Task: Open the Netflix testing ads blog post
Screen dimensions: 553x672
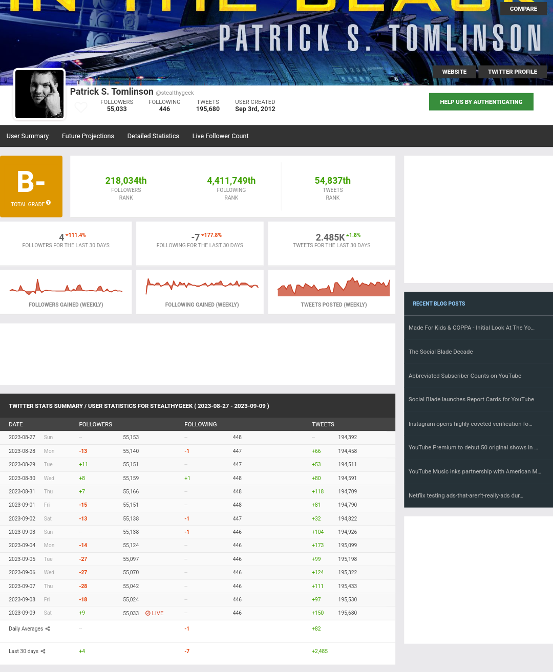Action: (x=466, y=495)
